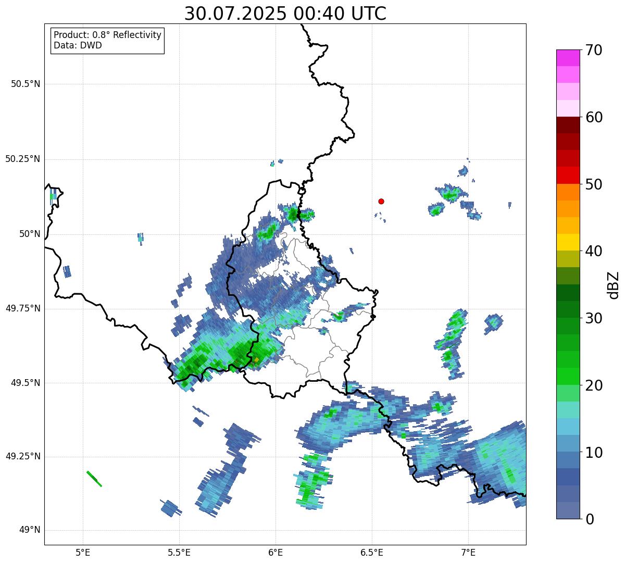Click the colorbar tick label 40
Screen dimensions: 626x563
pos(594,251)
